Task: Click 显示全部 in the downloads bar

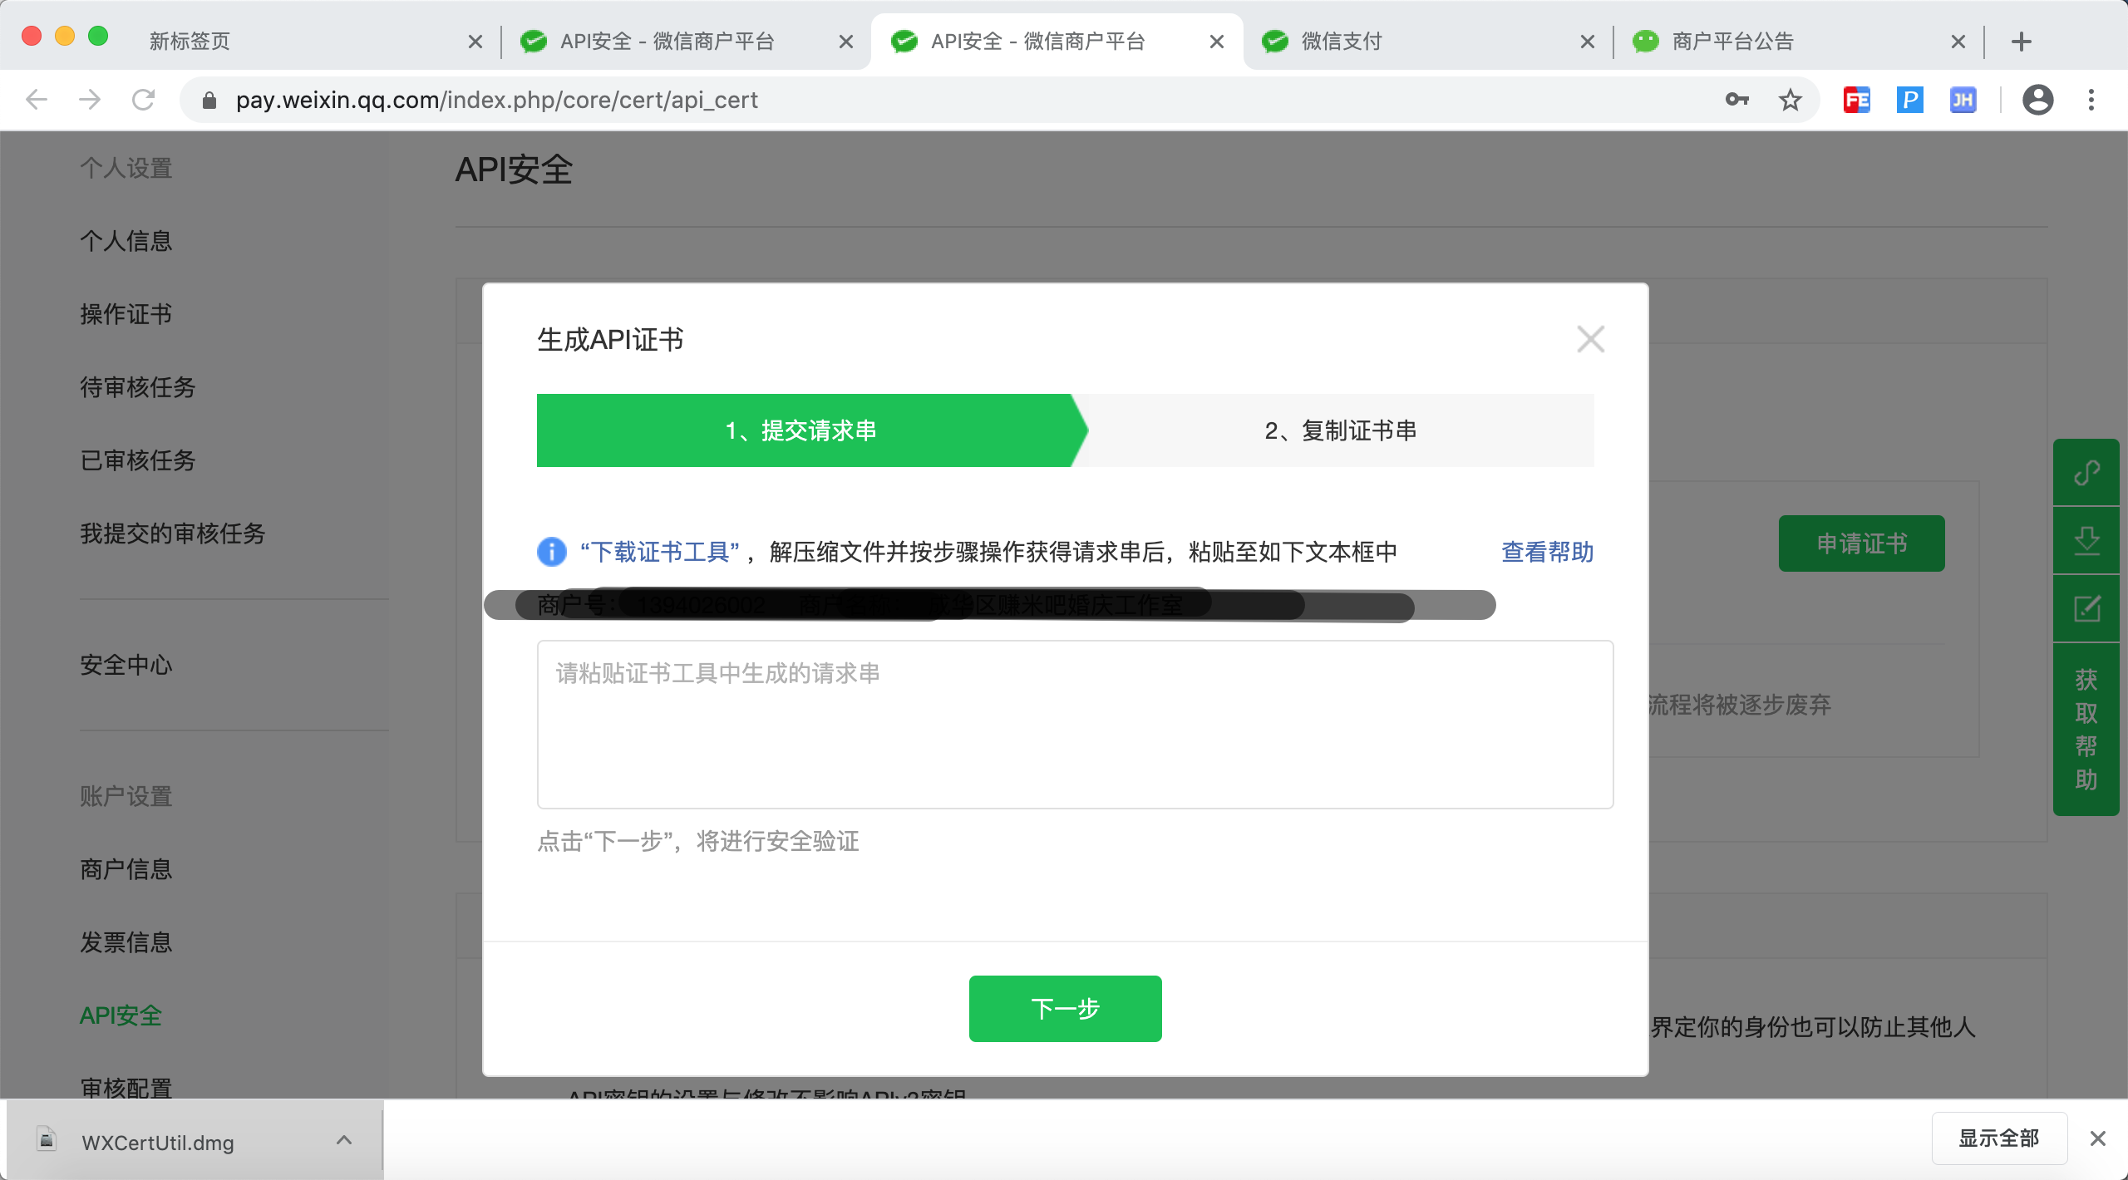Action: (x=1998, y=1138)
